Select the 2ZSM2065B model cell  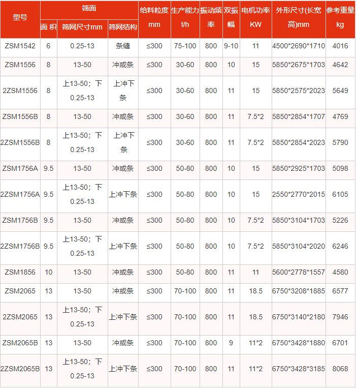[x=20, y=369]
